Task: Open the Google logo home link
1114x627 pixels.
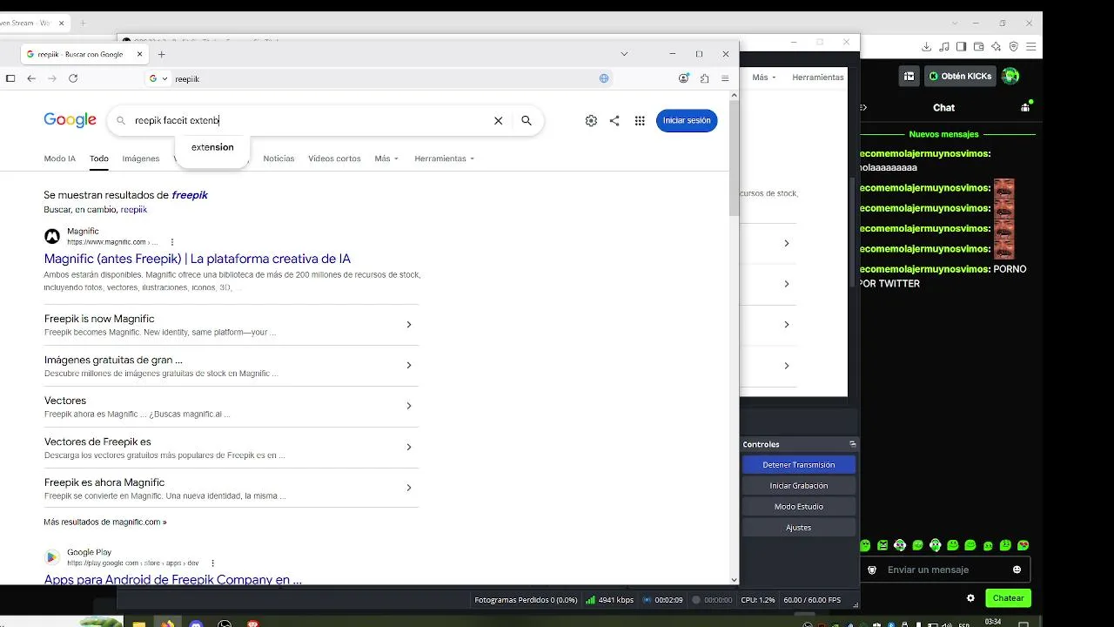Action: coord(70,121)
